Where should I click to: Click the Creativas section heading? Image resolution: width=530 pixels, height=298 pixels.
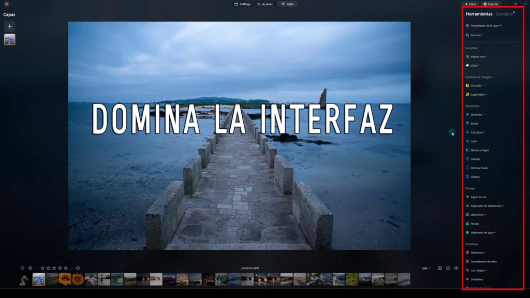(472, 244)
